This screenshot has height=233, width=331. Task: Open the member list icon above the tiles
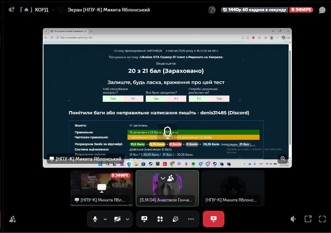coord(171,178)
